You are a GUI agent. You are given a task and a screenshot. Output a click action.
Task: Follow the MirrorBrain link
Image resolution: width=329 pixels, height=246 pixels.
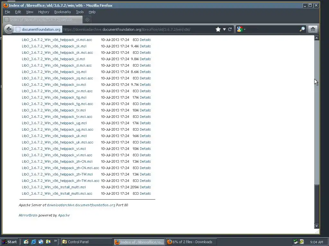[28, 215]
